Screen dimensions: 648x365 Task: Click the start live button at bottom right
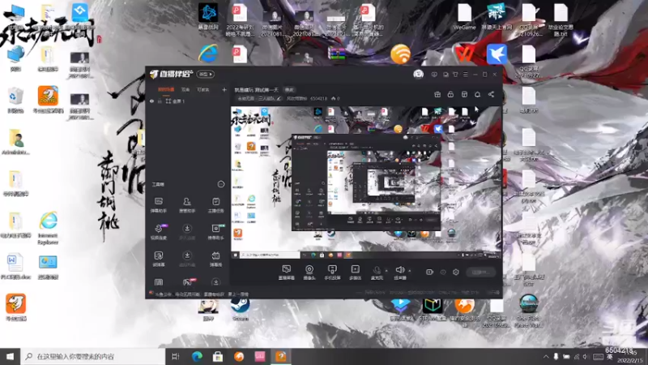(x=480, y=272)
